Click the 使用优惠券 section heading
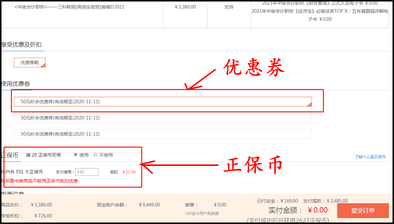The width and height of the screenshot is (394, 224). click(16, 84)
